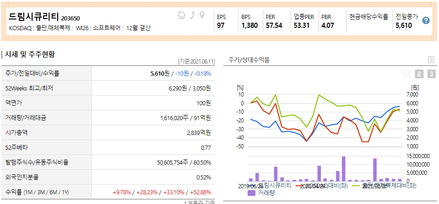This screenshot has width=439, height=204.
Task: Click the 거래량/거래대금 row label
Action: 26,118
